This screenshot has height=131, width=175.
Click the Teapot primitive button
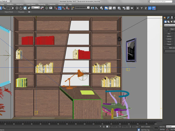click(169, 44)
